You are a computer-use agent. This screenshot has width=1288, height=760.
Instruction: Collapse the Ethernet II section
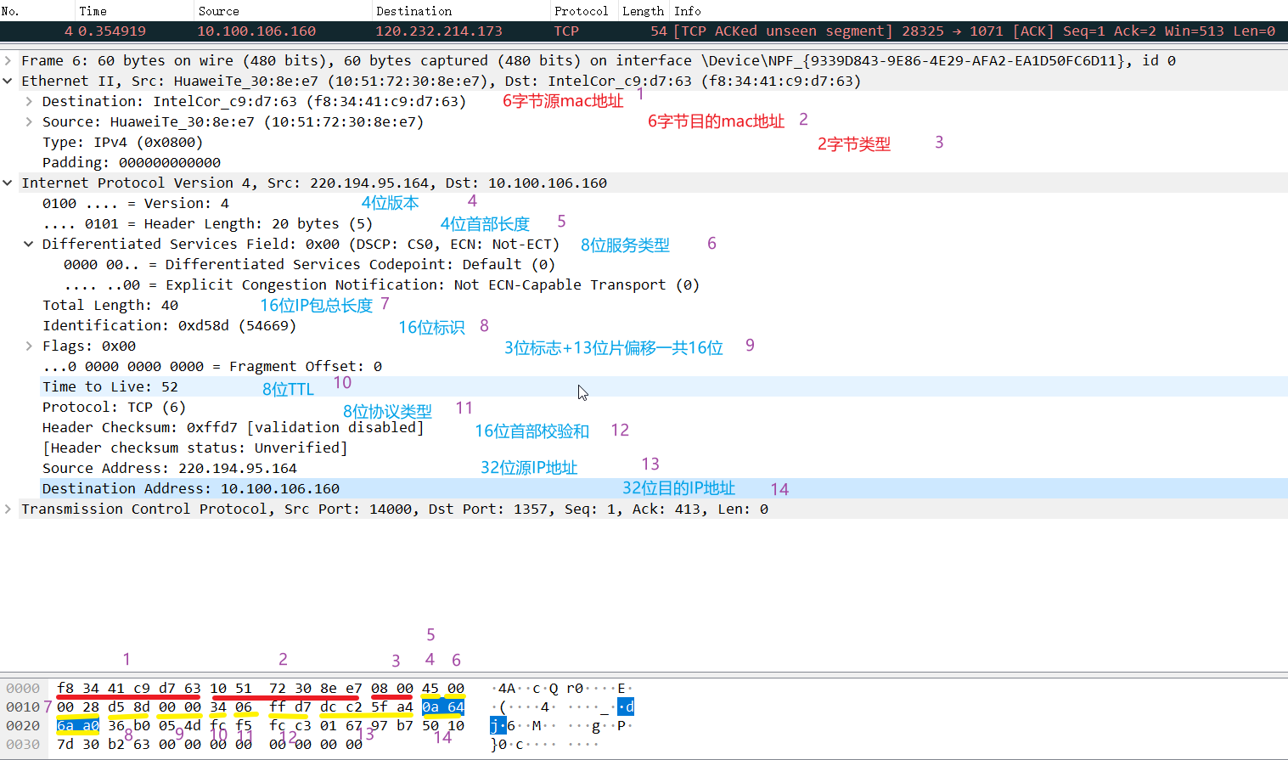[8, 82]
